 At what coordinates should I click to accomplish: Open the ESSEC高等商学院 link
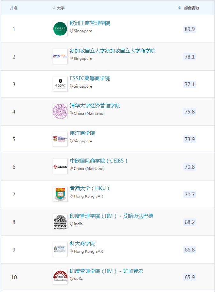pyautogui.click(x=90, y=78)
